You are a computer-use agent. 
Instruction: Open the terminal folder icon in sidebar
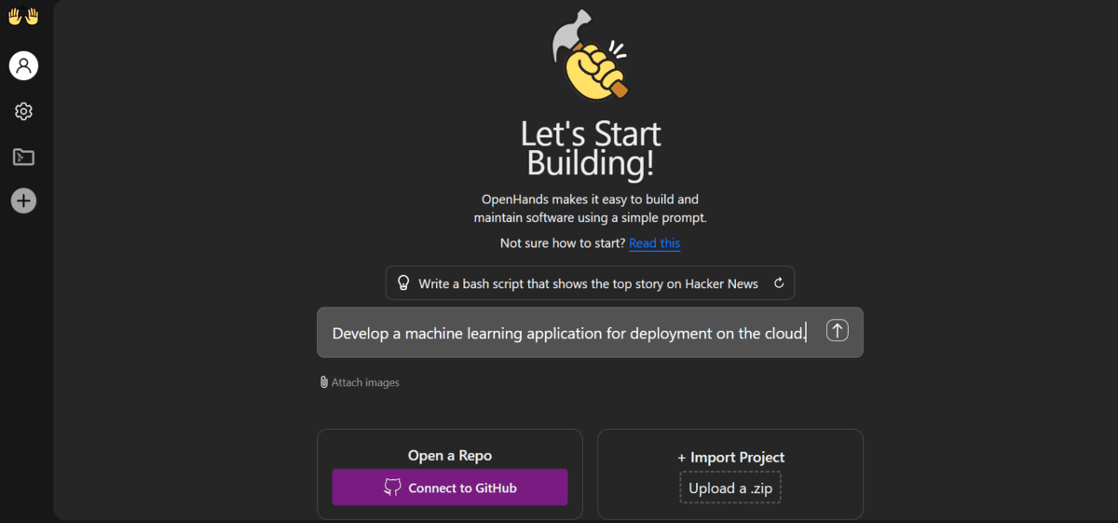coord(23,157)
